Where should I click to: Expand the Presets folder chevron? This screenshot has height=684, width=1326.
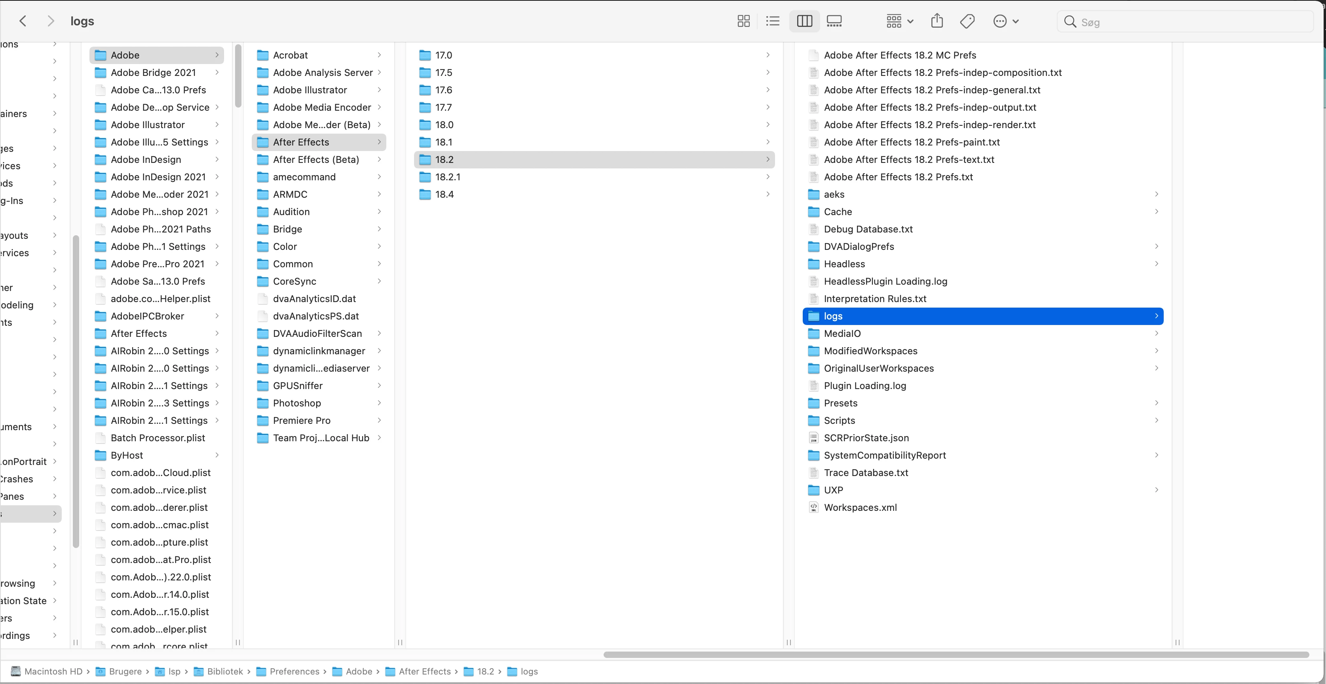click(x=1156, y=402)
